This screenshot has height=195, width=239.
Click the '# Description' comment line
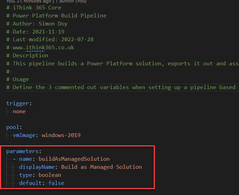(x=27, y=56)
